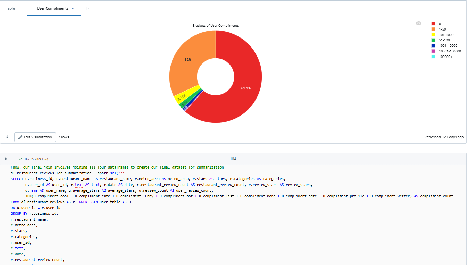The image size is (468, 265).
Task: Toggle the '51-100' legend entry
Action: point(444,40)
